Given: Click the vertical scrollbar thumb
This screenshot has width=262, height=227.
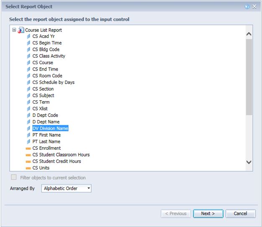Looking at the screenshot, I should pyautogui.click(x=249, y=77).
